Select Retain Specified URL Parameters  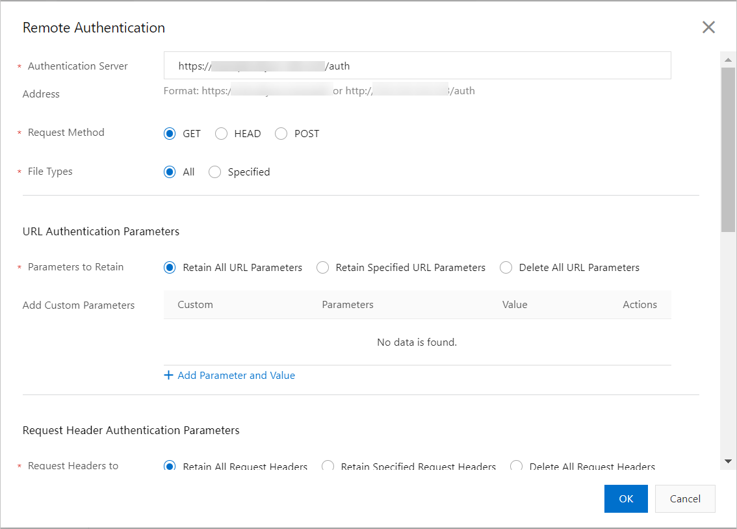tap(323, 268)
